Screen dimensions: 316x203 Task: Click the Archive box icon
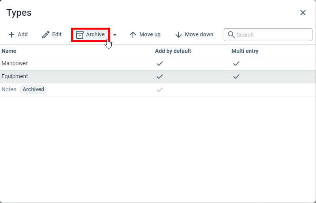[80, 35]
